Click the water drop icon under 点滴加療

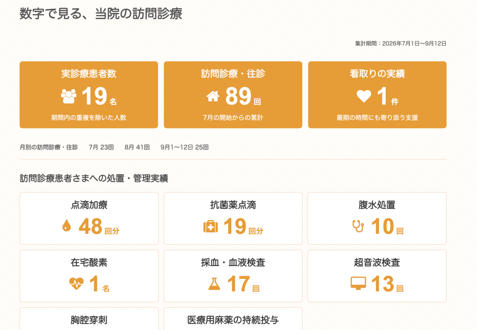coord(67,225)
